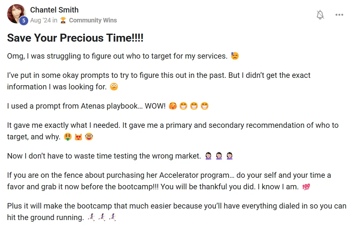This screenshot has height=229, width=358.
Task: Click the level 5 badge
Action: 23,20
